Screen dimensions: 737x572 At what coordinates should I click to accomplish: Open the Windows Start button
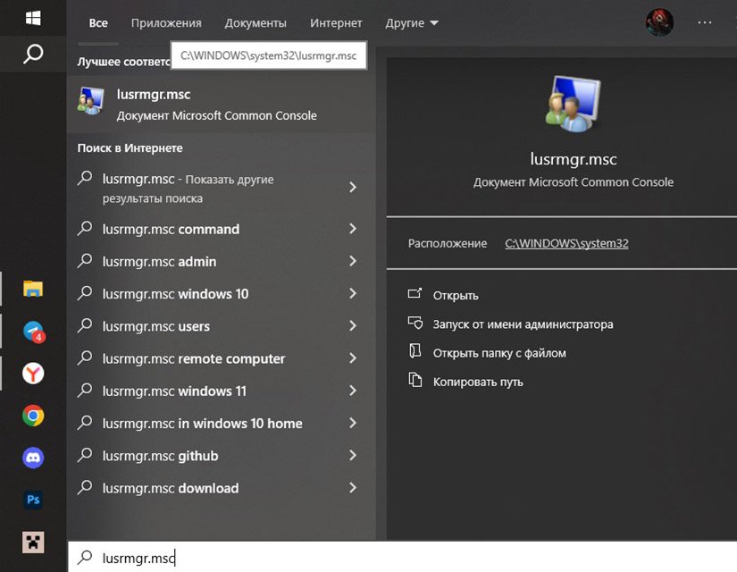pyautogui.click(x=33, y=18)
